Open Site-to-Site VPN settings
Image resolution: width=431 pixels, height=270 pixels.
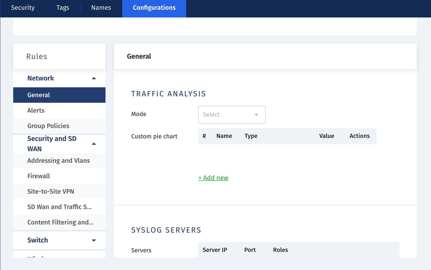(51, 191)
